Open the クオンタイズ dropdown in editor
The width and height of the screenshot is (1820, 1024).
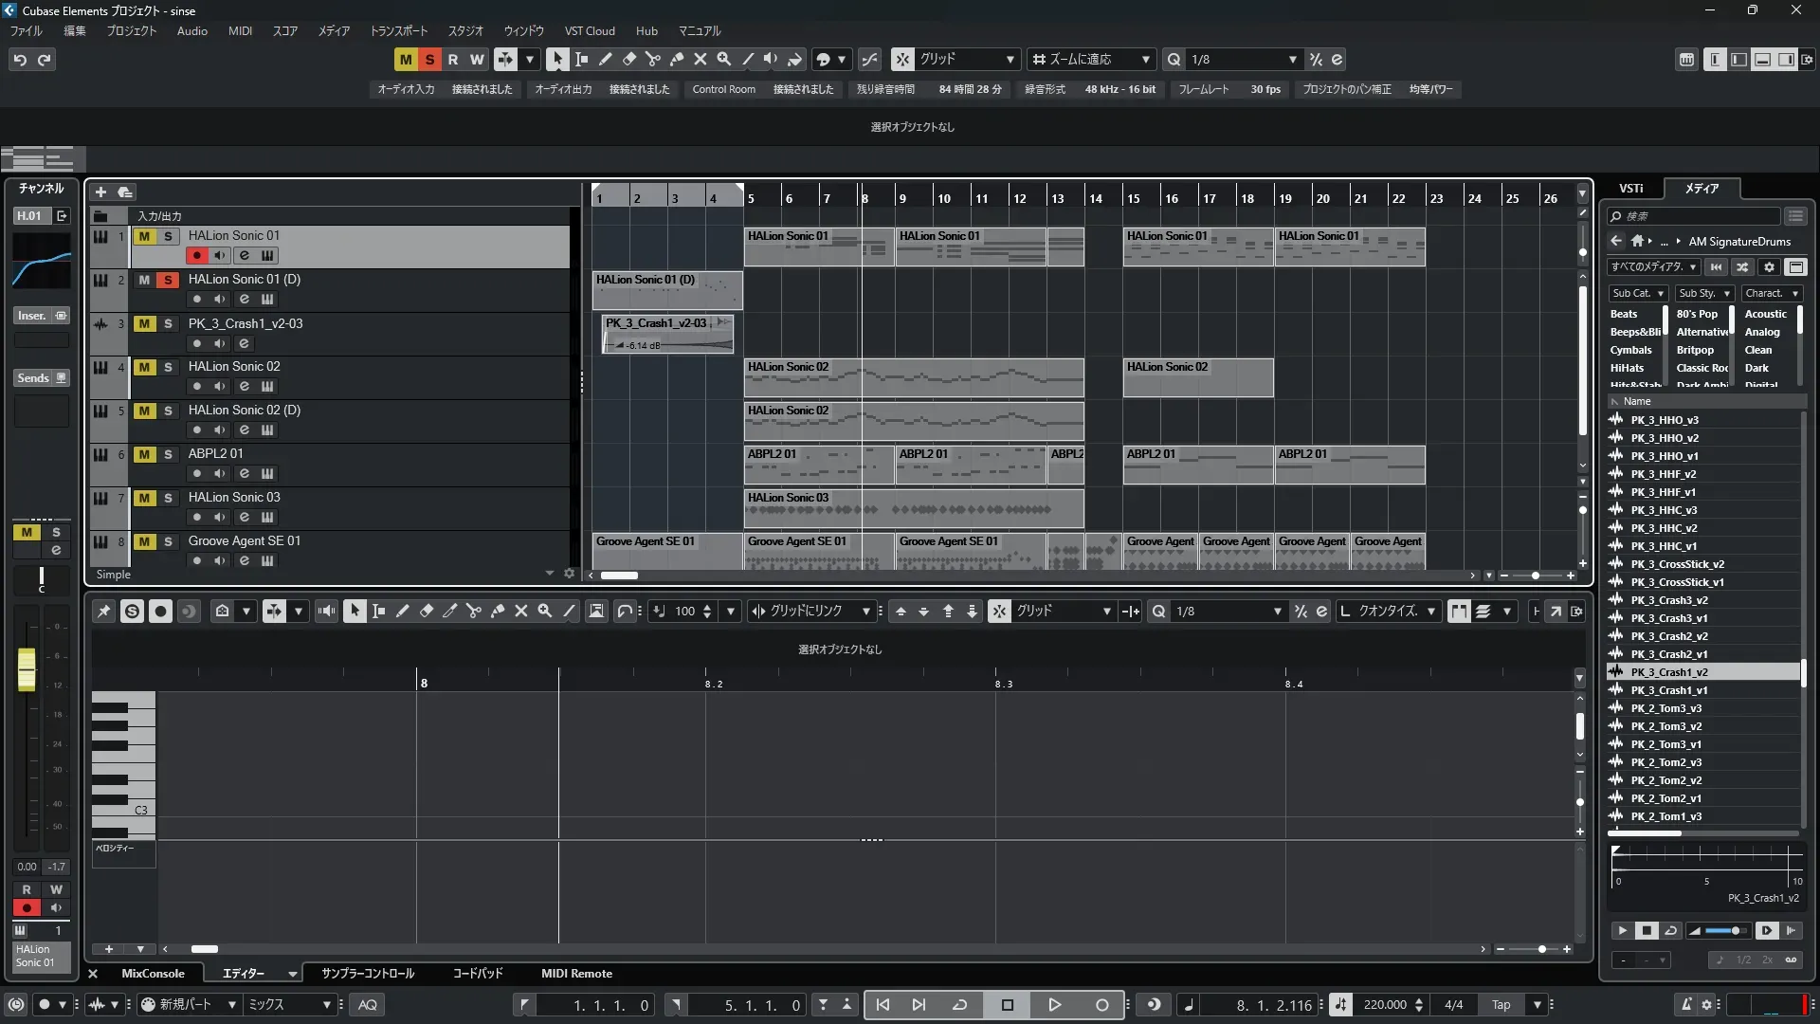[x=1389, y=612]
